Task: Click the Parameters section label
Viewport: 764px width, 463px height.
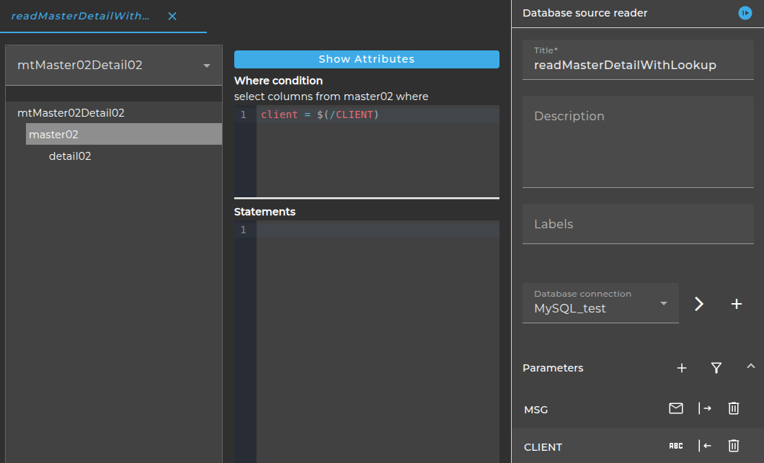Action: [x=553, y=368]
